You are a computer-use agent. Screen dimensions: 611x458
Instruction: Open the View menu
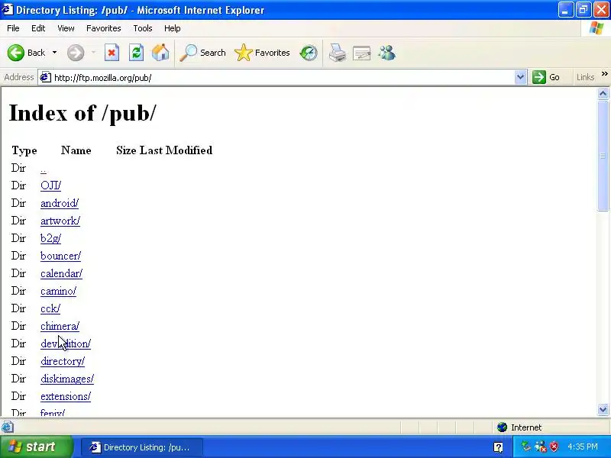point(66,28)
